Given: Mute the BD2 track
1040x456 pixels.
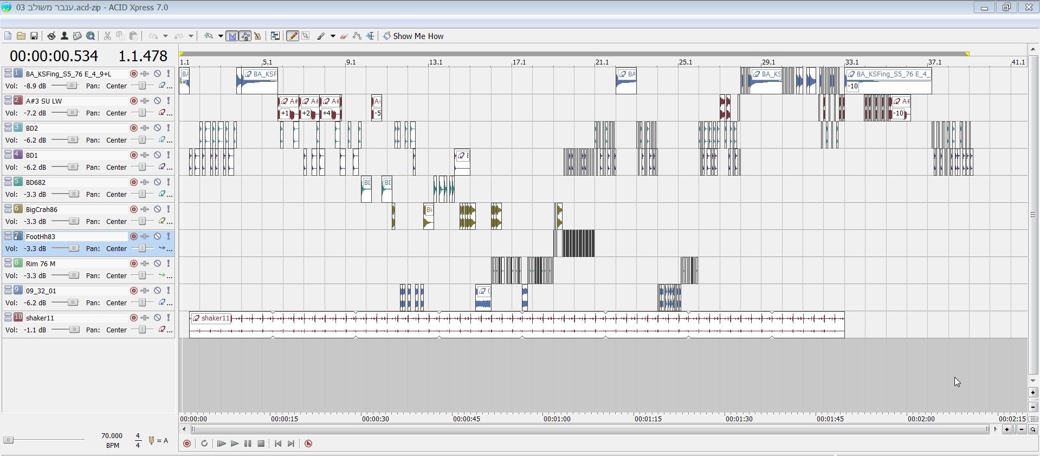Looking at the screenshot, I should pyautogui.click(x=157, y=128).
